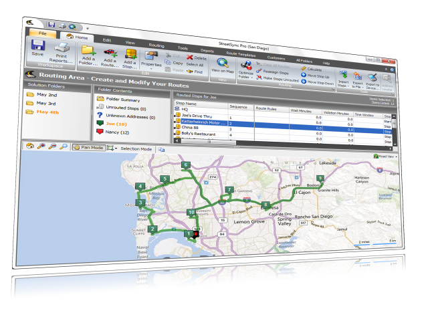
Task: Open the Properties dropdown in the ribbon
Action: pyautogui.click(x=150, y=64)
